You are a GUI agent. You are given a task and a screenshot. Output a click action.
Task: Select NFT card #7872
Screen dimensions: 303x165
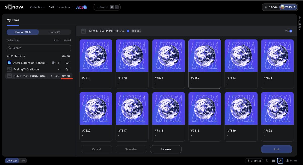(x=168, y=64)
